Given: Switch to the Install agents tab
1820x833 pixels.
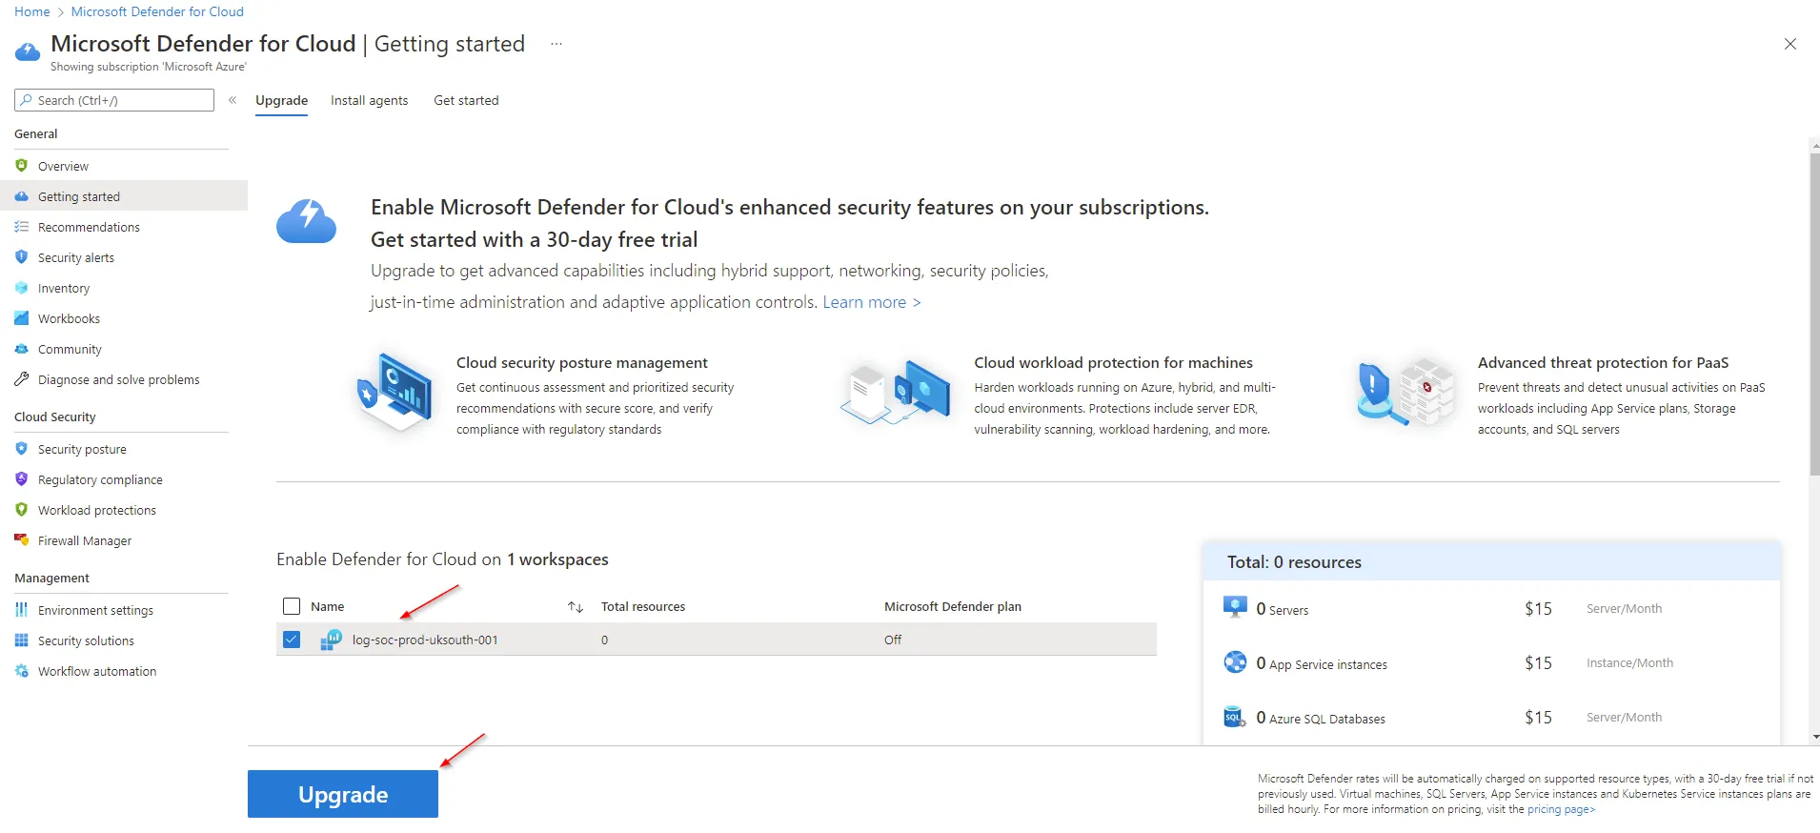Looking at the screenshot, I should [369, 100].
